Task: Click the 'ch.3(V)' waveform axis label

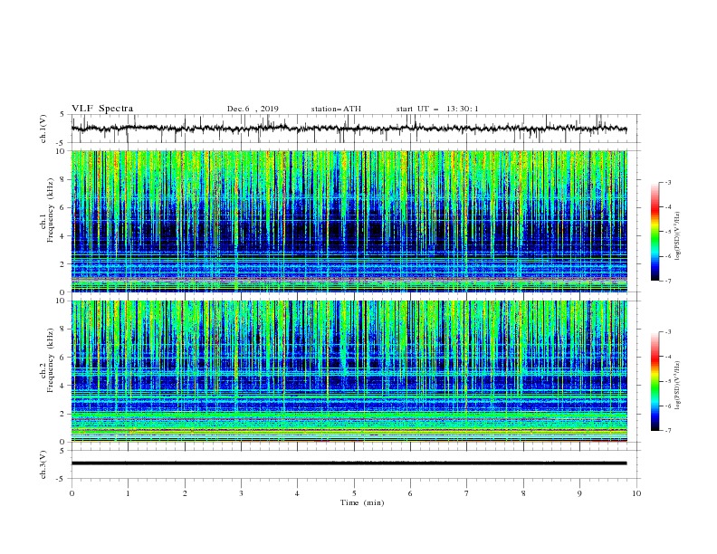Action: (43, 464)
